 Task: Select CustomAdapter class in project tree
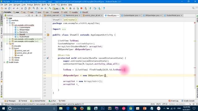point(25,27)
